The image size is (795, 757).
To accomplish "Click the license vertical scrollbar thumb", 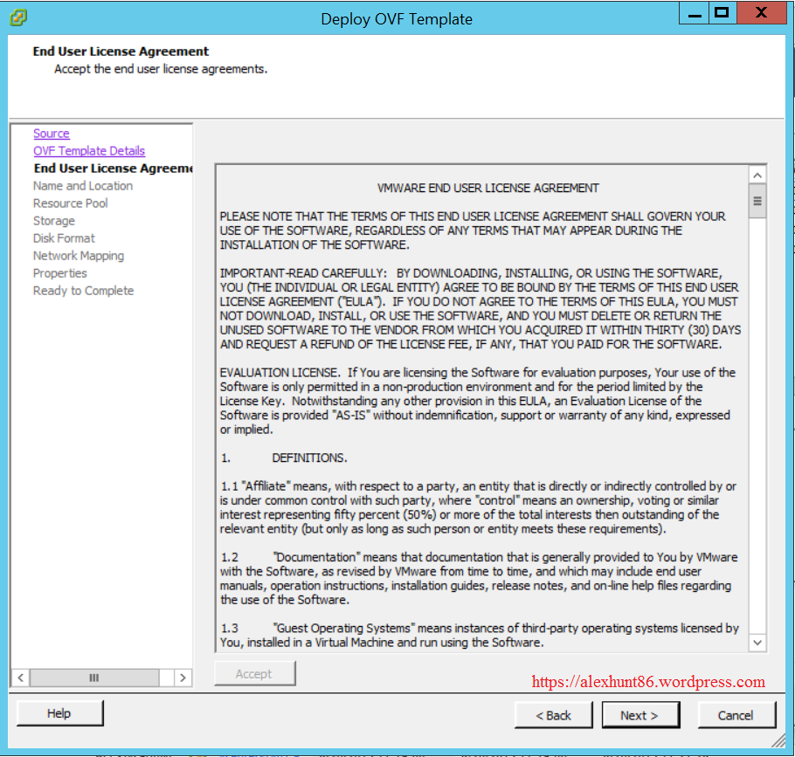I will click(757, 201).
